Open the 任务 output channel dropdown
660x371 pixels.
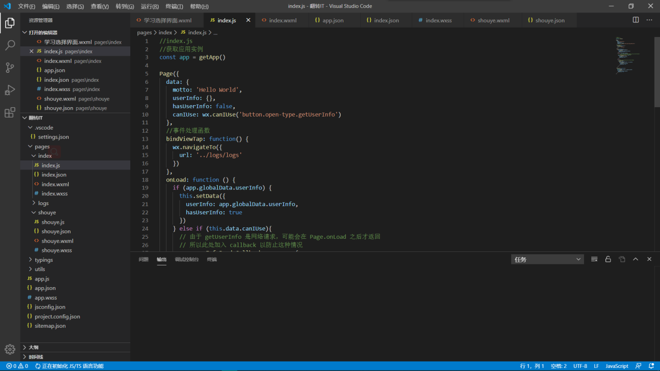click(547, 259)
